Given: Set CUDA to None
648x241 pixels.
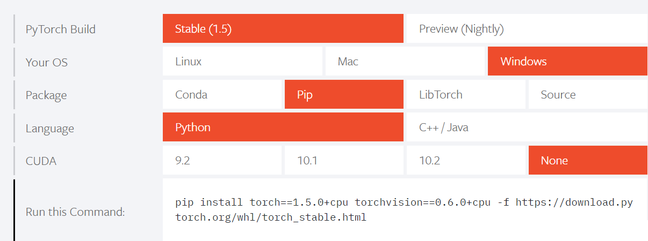Looking at the screenshot, I should coord(588,161).
